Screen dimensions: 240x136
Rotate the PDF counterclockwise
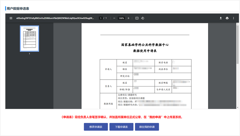[143, 18]
